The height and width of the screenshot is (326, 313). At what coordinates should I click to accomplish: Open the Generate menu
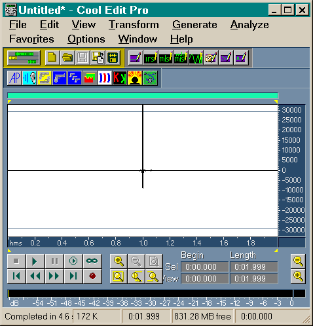[x=194, y=25]
